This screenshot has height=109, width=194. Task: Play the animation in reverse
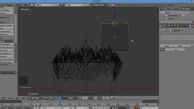tap(99, 108)
